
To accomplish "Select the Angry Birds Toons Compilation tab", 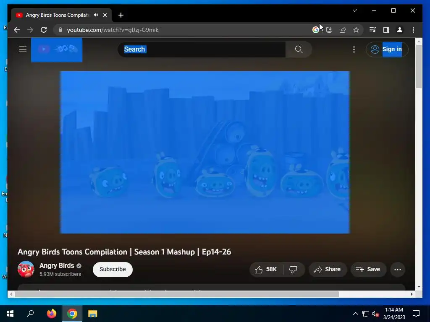I will (x=58, y=15).
